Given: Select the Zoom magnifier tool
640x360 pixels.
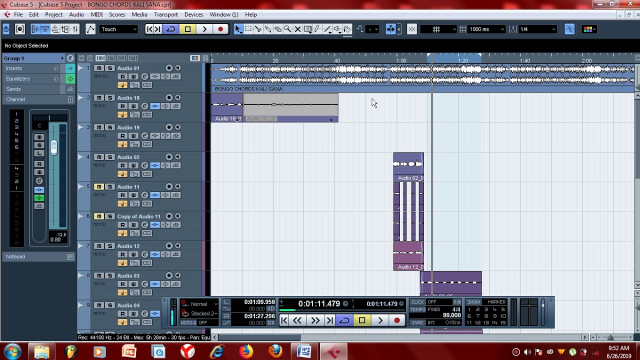Looking at the screenshot, I should (287, 29).
